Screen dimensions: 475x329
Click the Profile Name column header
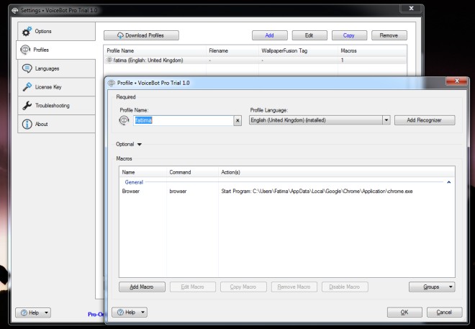(155, 50)
